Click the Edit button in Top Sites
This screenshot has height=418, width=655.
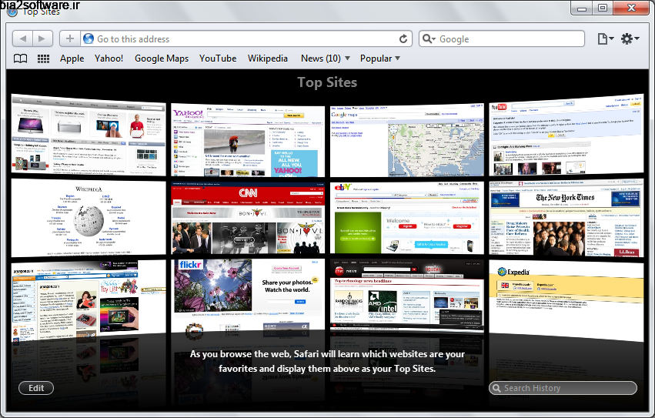coord(36,388)
